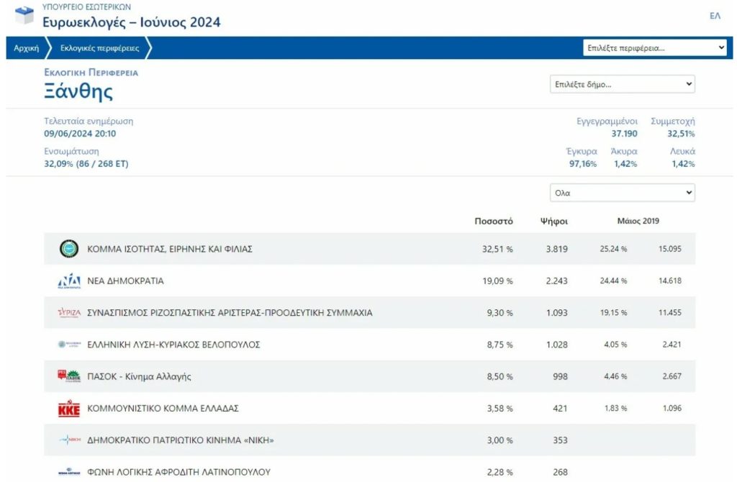Click the 353 votes value

[x=560, y=440]
